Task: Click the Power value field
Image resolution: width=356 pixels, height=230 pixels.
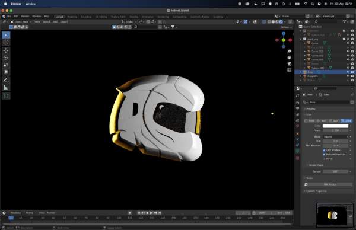Action: click(336, 130)
